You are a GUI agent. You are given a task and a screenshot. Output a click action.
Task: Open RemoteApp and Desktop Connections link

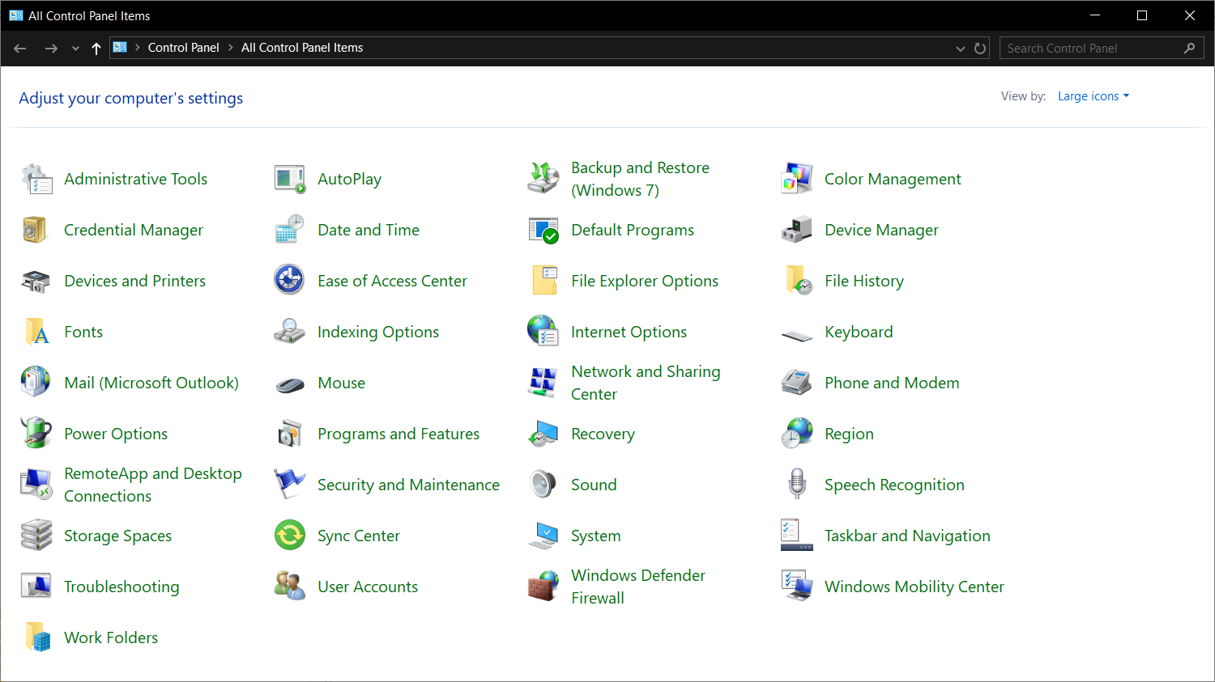[x=153, y=485]
